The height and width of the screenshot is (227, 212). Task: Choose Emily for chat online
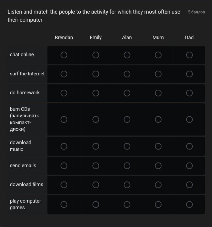coord(96,55)
